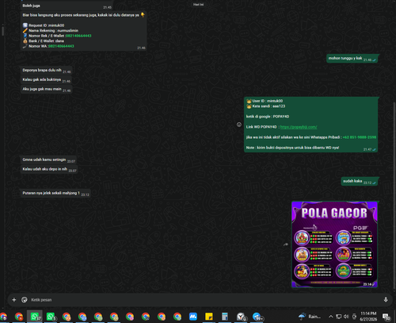Screen dimensions: 396x323
Task: Forward the POLA GACOR image
Action: tap(286, 244)
